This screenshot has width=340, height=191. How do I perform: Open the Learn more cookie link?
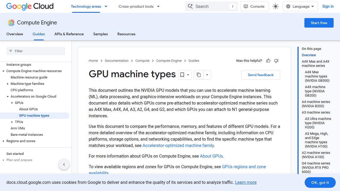coord(246,182)
